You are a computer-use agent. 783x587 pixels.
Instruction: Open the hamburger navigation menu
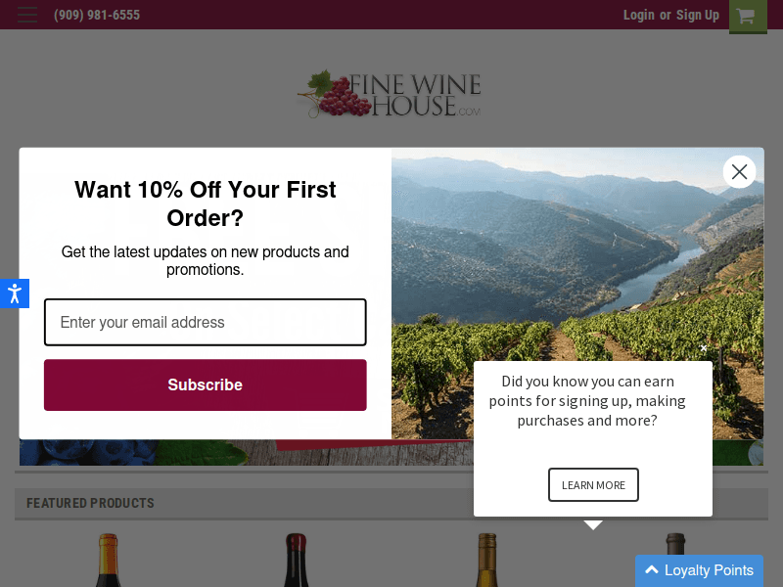[x=27, y=15]
